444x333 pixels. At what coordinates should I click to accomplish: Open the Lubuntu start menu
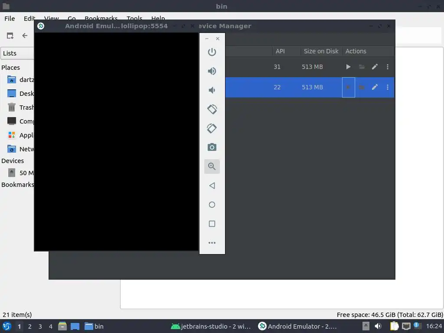click(7, 326)
